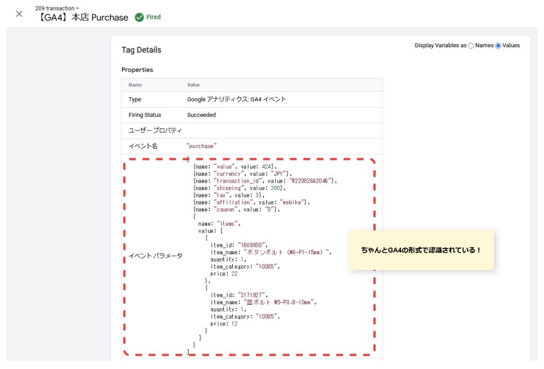544x369 pixels.
Task: Click the Google アナリティクス: GA4 イベント value
Action: coord(236,99)
